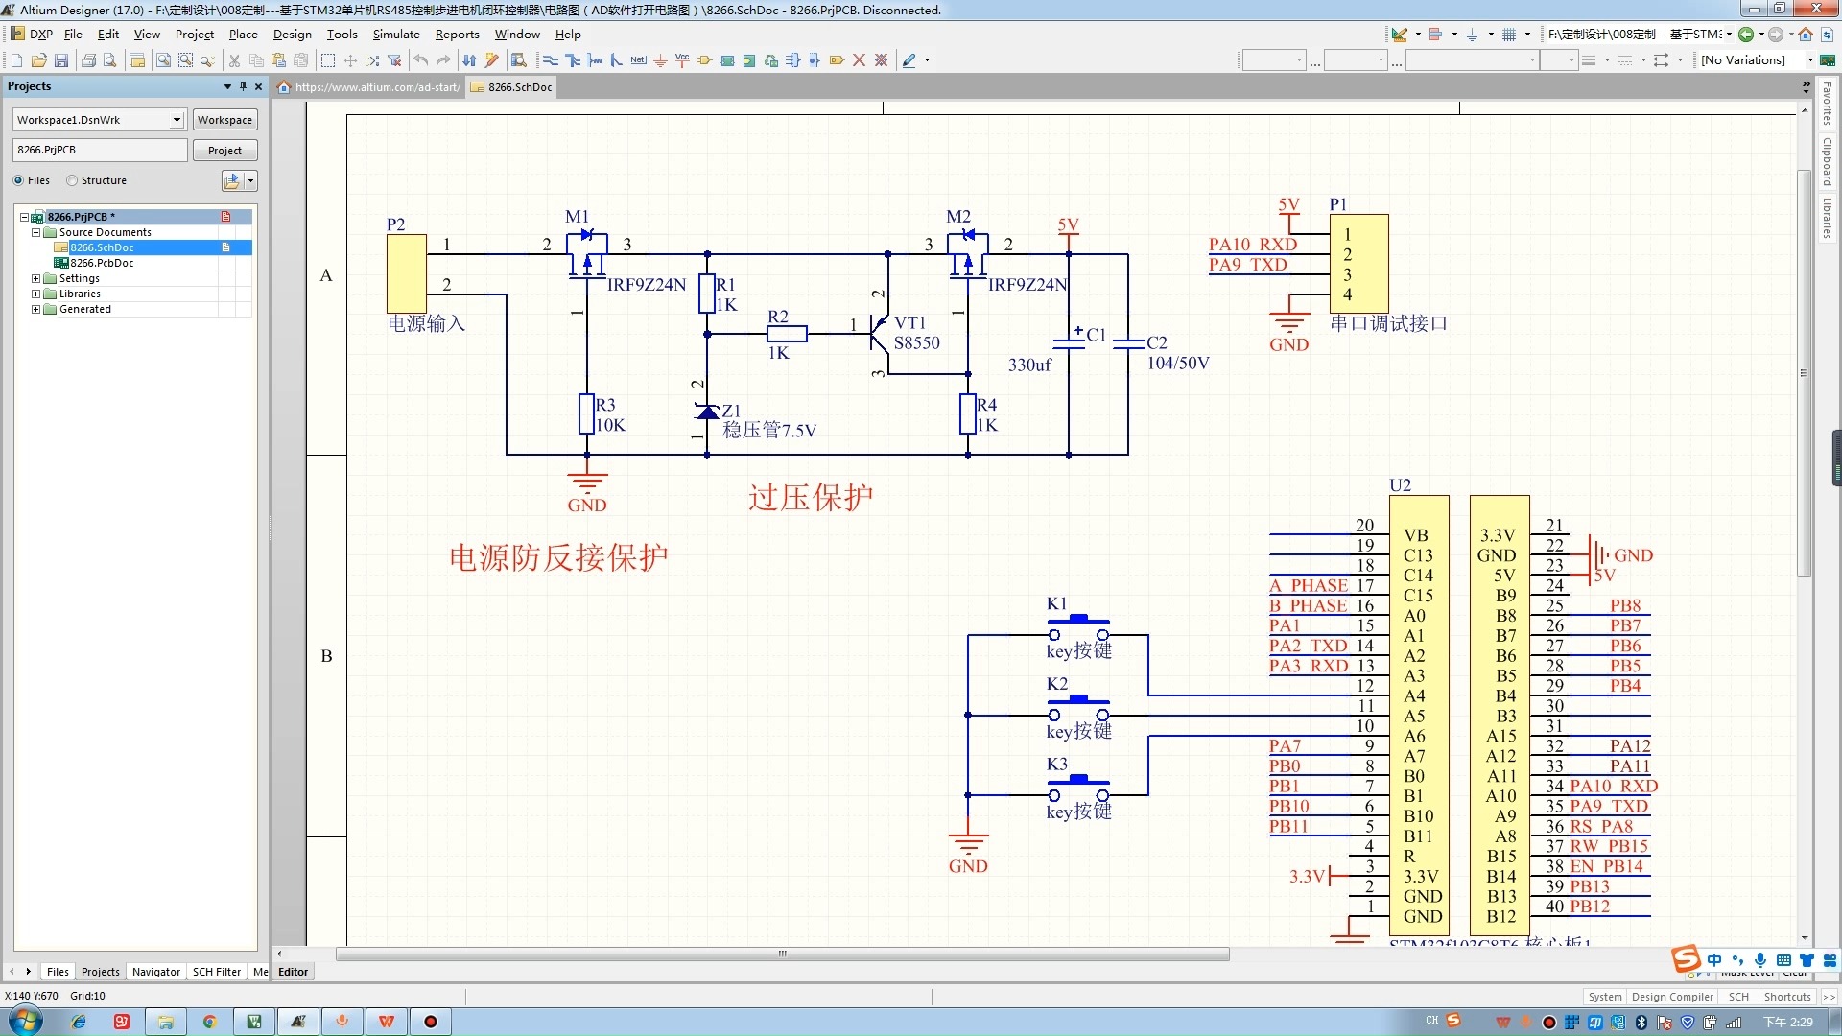The image size is (1842, 1036).
Task: Undo the last action
Action: coord(419,60)
